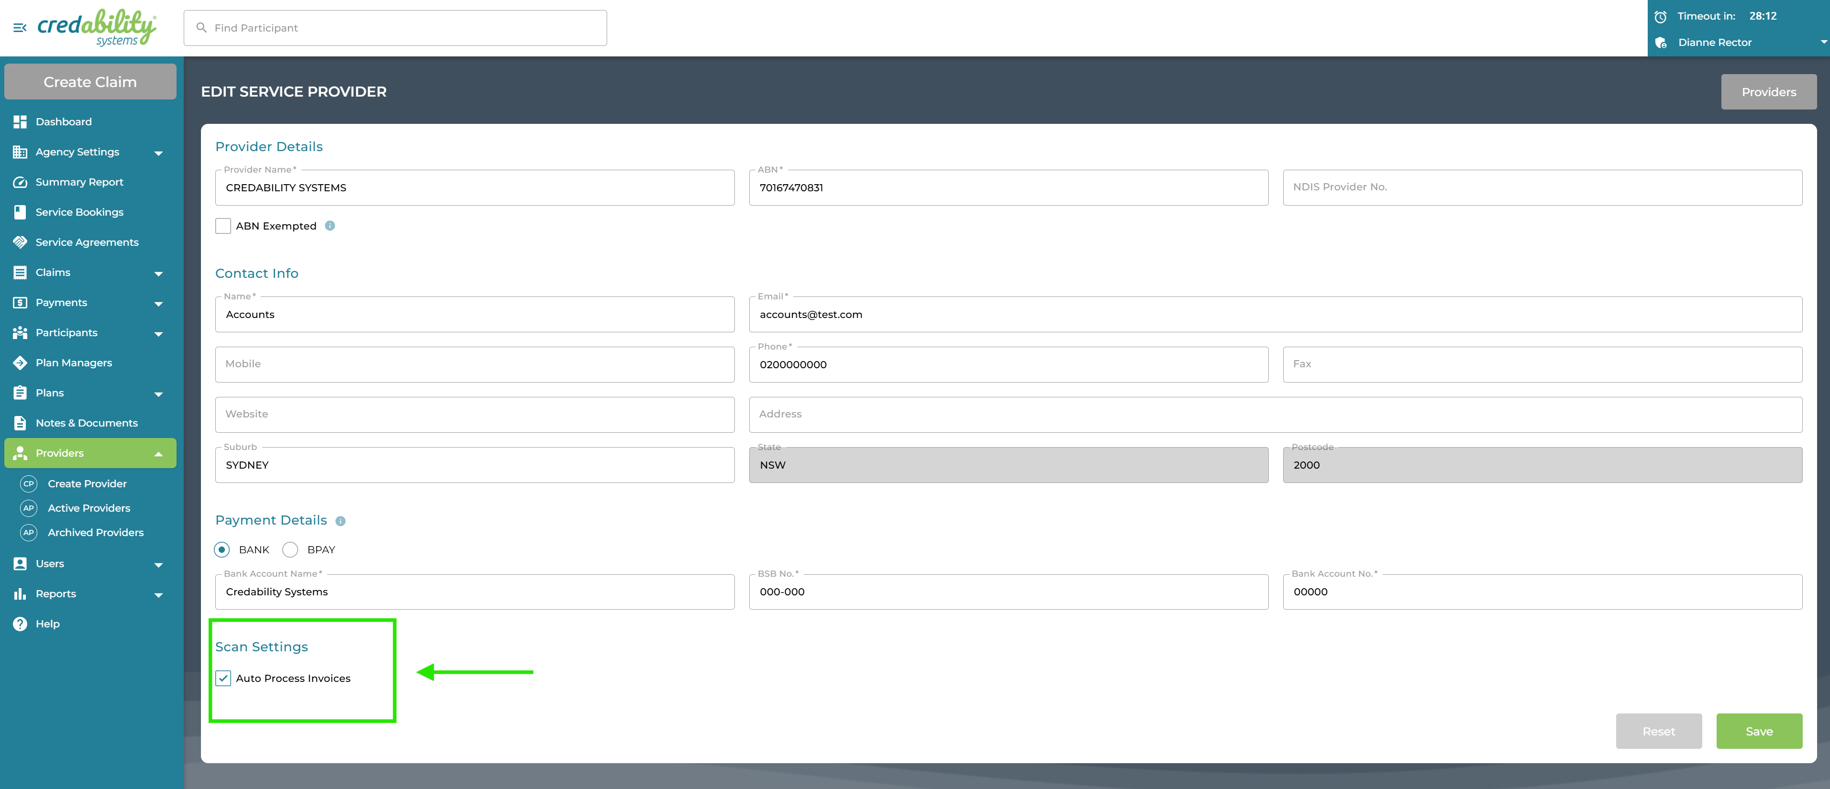Viewport: 1830px width, 789px height.
Task: Open Create Provider link
Action: (x=88, y=483)
